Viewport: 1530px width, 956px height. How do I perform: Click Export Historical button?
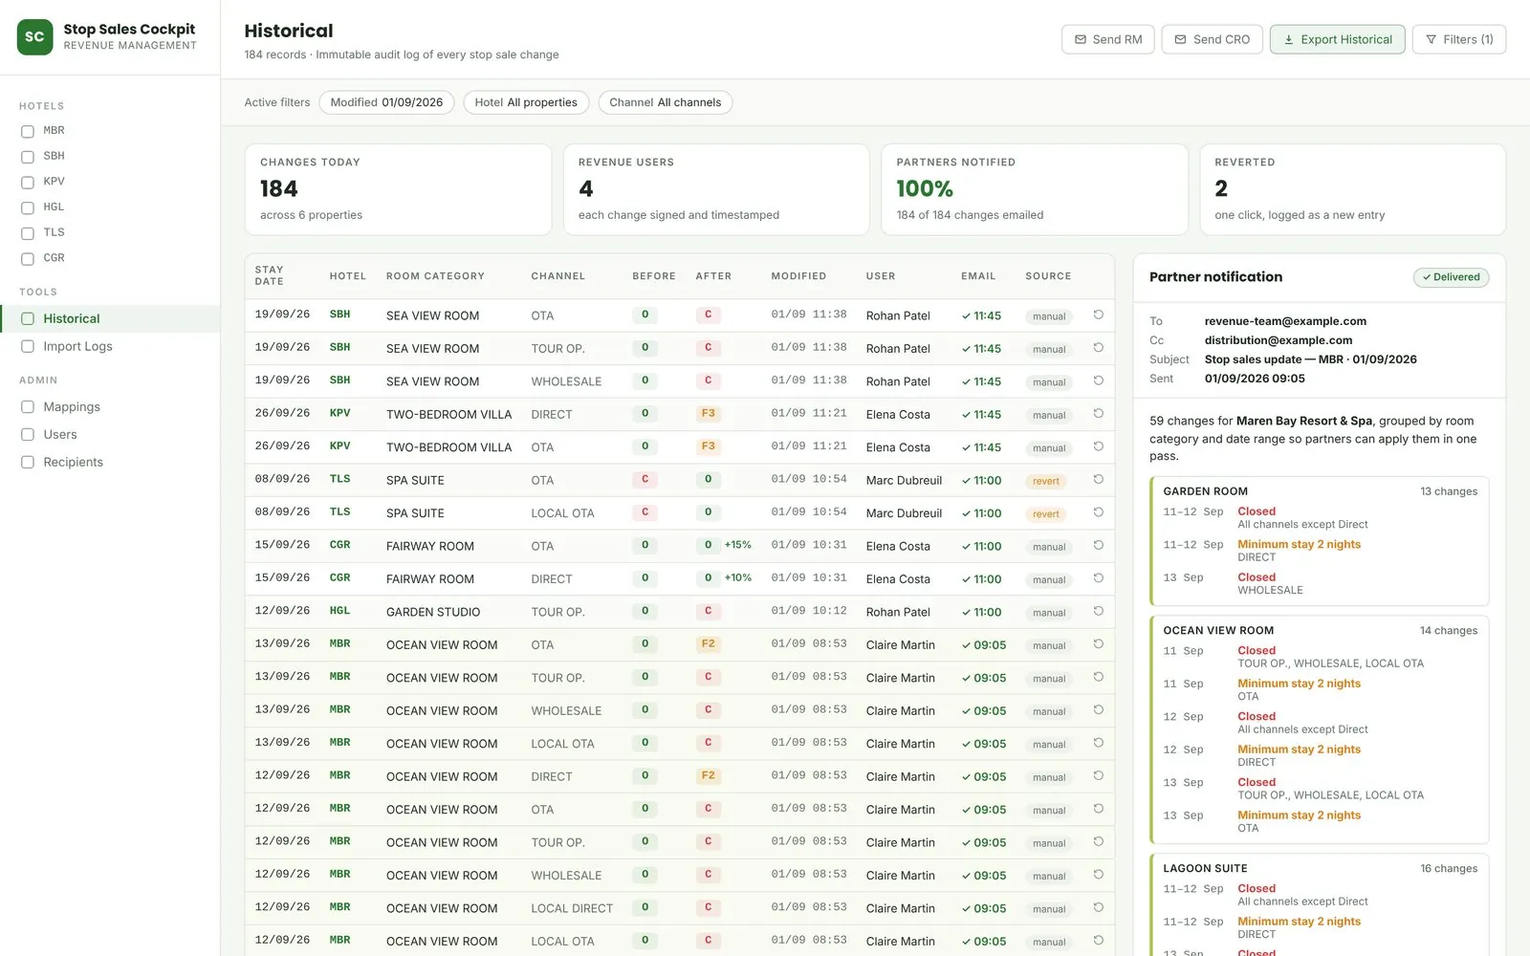pyautogui.click(x=1337, y=39)
